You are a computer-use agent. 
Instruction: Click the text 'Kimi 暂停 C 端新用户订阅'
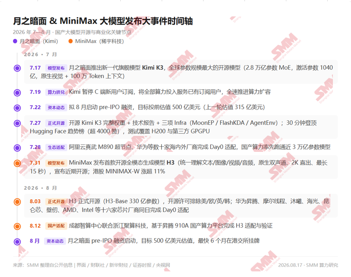pos(101,92)
